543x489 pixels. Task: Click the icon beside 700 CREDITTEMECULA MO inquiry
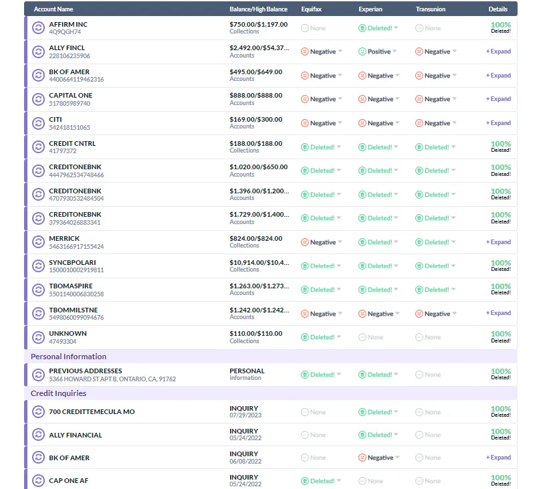[x=38, y=412]
